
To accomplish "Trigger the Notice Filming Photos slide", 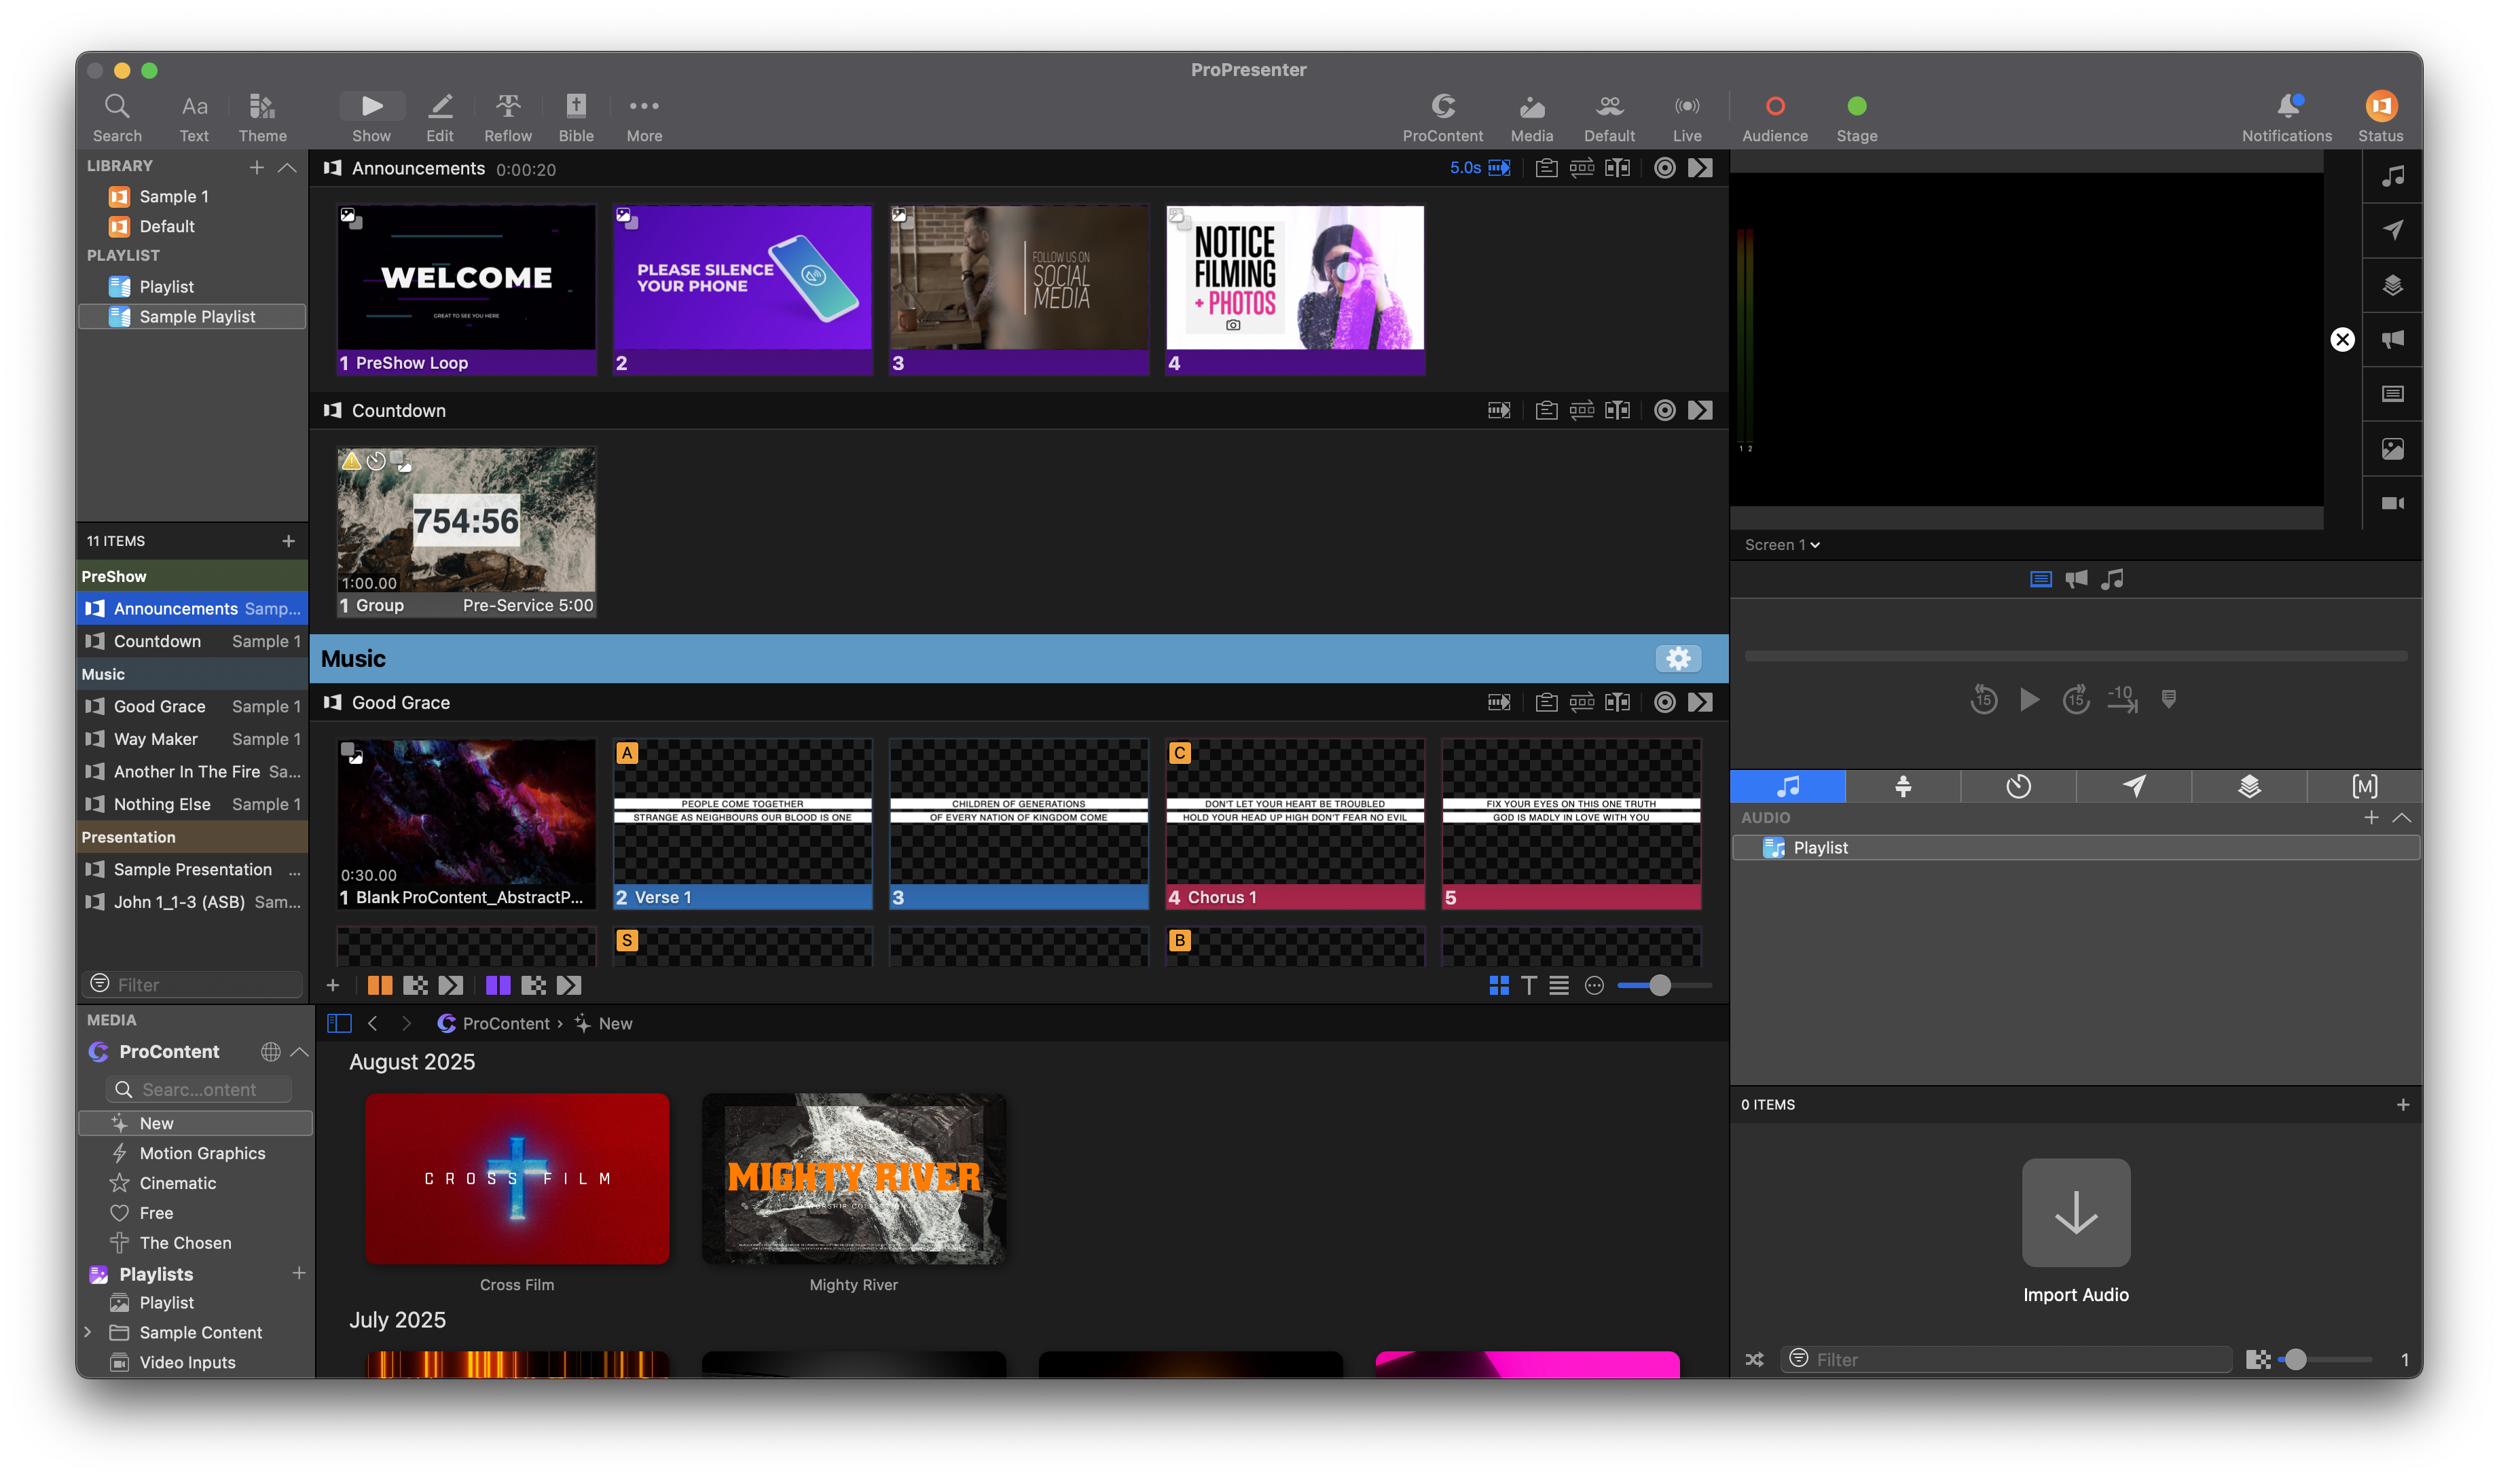I will point(1295,289).
